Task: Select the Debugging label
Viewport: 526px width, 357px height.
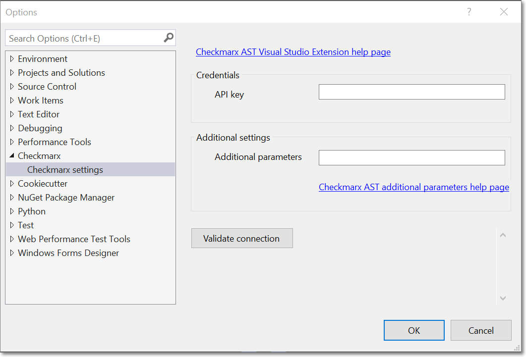Action: pyautogui.click(x=40, y=128)
